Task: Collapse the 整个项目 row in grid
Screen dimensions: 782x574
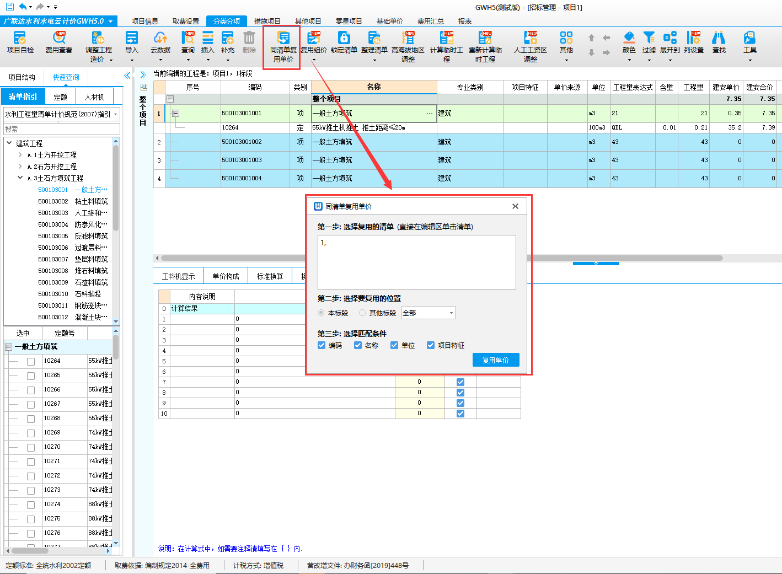Action: click(170, 99)
